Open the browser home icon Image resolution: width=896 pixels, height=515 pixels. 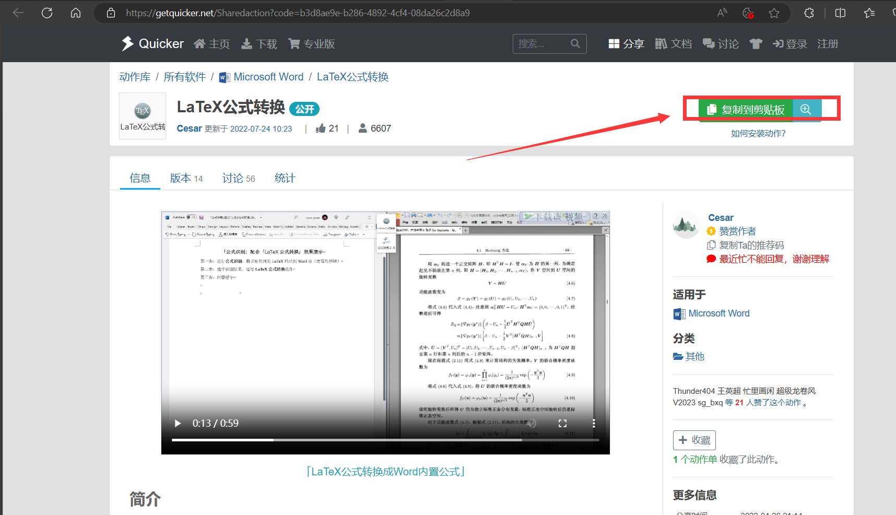pos(76,13)
